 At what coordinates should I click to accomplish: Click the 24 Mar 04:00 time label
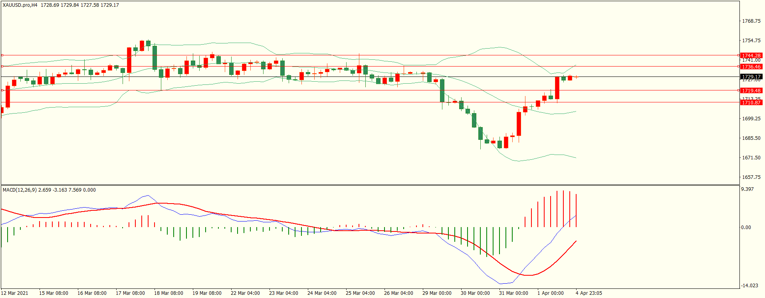[x=322, y=293]
